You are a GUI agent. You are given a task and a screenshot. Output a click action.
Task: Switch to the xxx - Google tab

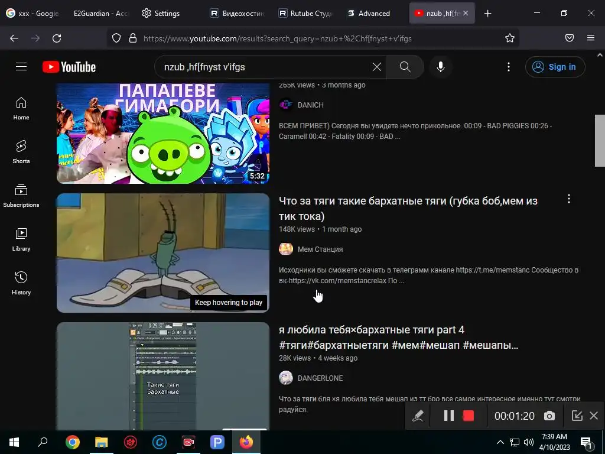pos(33,13)
